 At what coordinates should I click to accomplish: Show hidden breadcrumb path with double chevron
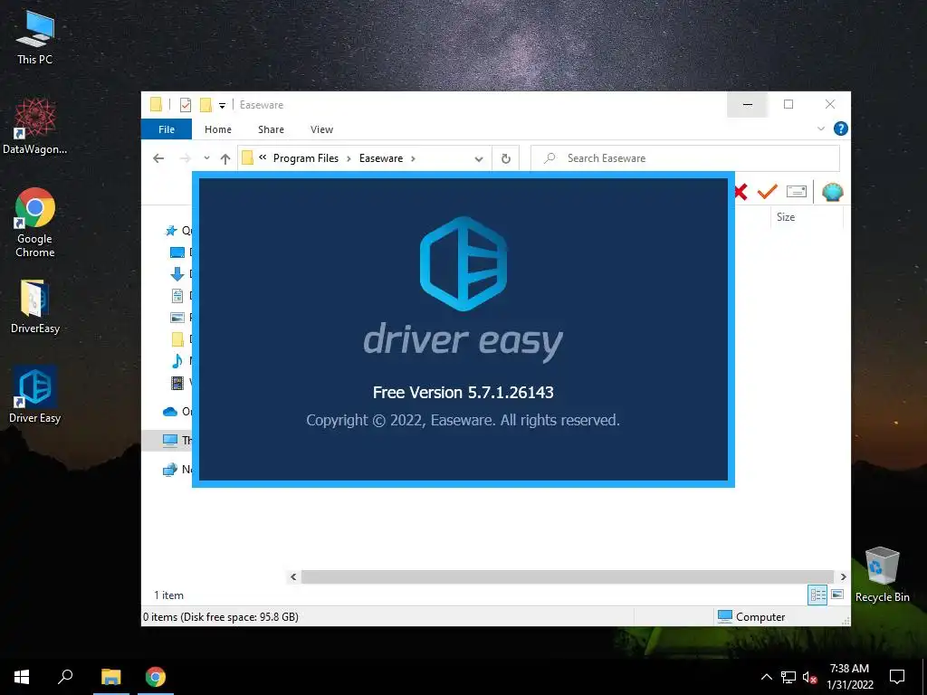(x=263, y=157)
